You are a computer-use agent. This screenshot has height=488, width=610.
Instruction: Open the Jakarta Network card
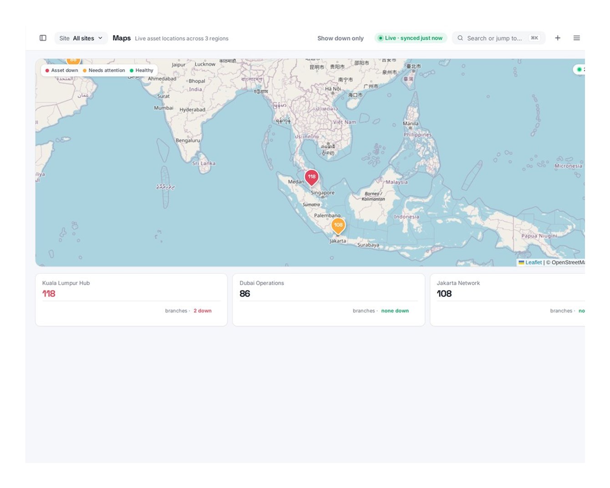508,300
